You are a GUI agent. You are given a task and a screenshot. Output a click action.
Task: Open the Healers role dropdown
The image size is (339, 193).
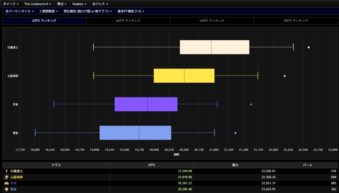tap(79, 4)
